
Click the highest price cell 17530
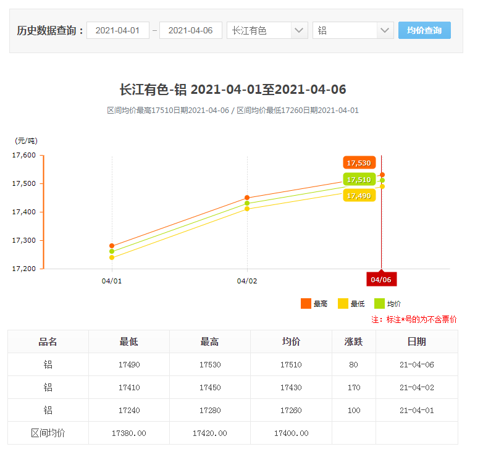(210, 364)
